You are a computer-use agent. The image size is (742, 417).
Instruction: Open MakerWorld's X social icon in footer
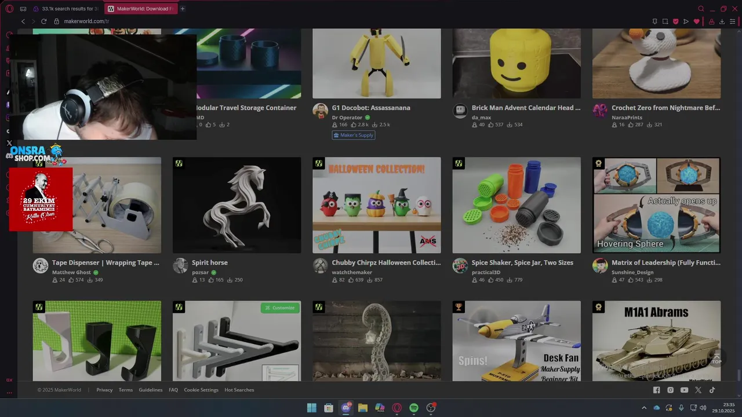[x=698, y=390]
